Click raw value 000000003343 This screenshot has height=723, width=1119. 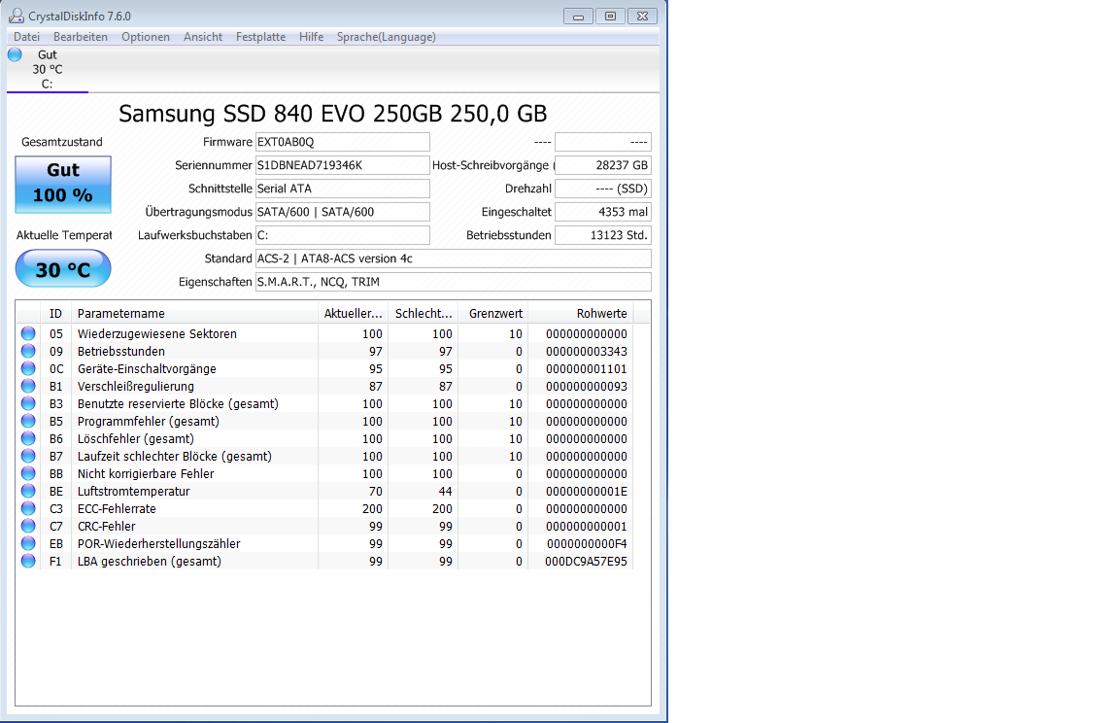587,351
